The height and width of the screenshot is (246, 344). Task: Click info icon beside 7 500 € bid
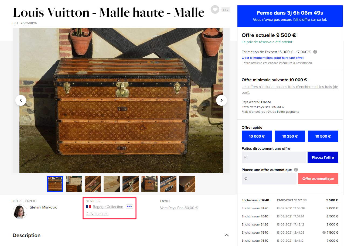point(324,233)
